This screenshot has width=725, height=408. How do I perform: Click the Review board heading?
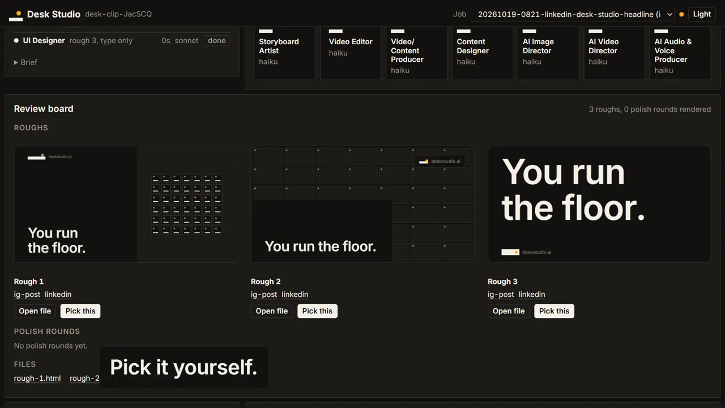[x=44, y=109]
